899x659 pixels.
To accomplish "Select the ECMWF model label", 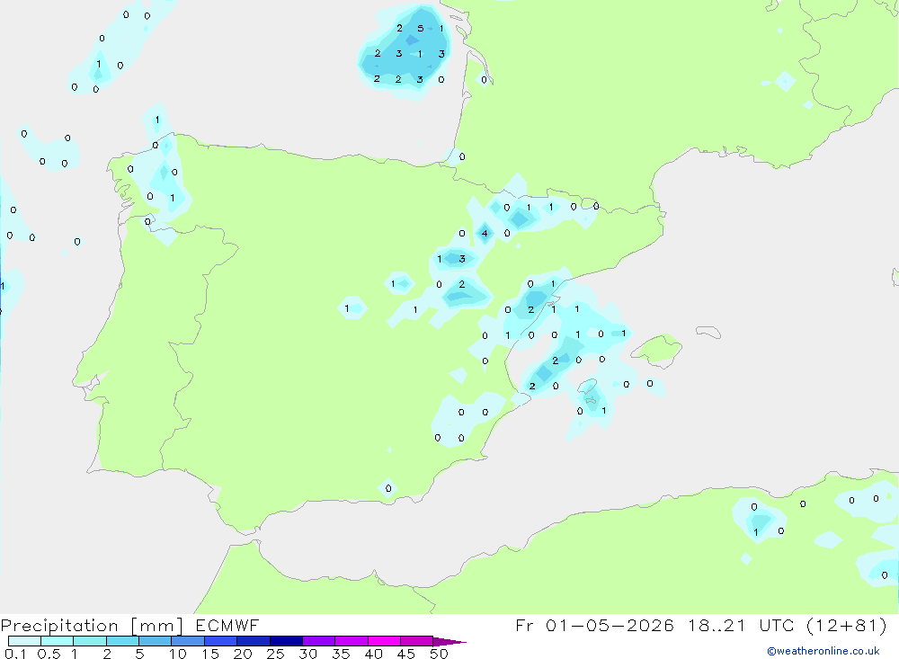I will [x=227, y=625].
